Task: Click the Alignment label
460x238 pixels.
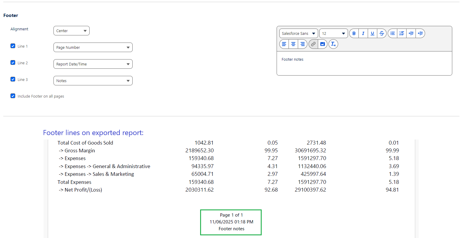Action: [19, 29]
